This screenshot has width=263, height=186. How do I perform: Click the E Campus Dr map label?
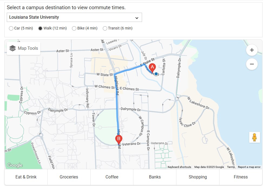pyautogui.click(x=148, y=140)
